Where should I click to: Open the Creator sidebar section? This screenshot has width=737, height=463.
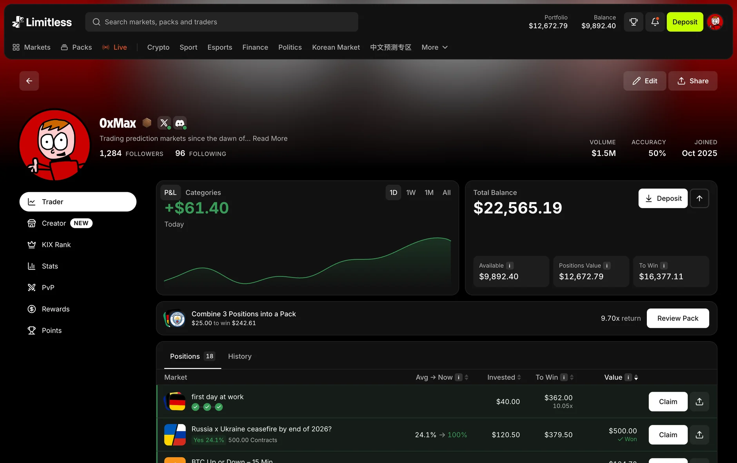(x=78, y=223)
